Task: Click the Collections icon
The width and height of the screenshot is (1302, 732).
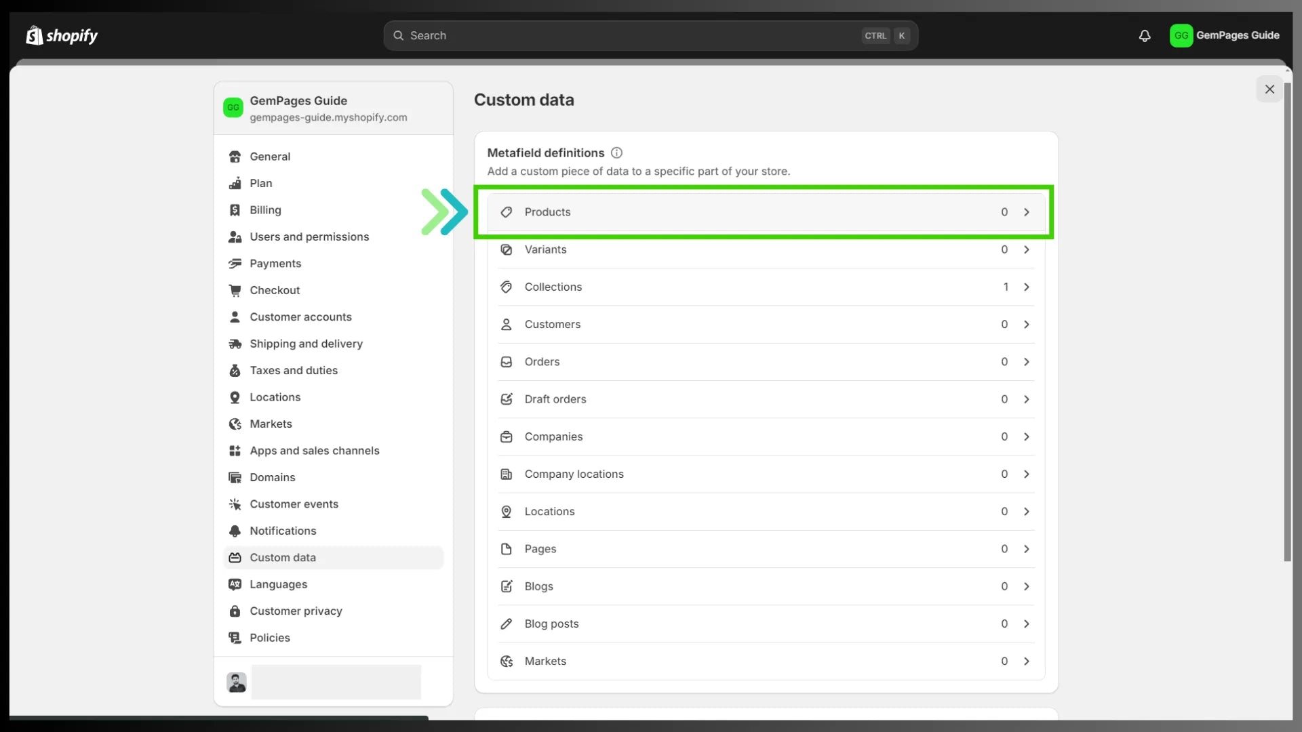Action: [x=506, y=287]
